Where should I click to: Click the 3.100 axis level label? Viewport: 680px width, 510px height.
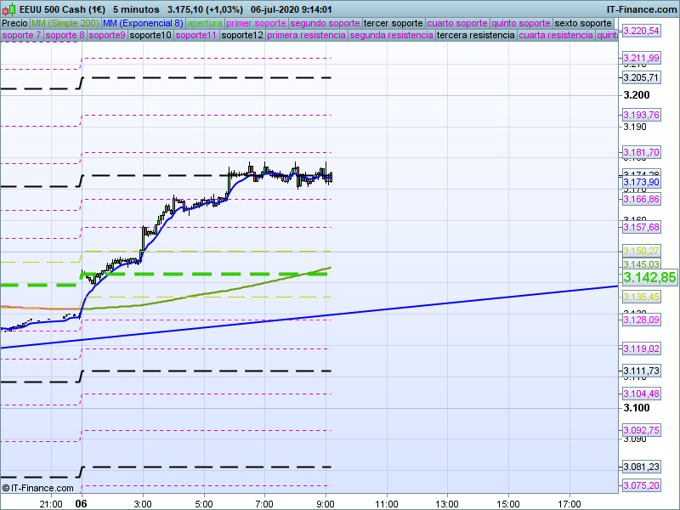636,408
